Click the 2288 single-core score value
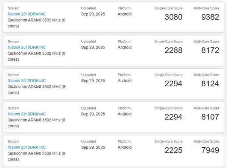227x168 pixels. point(173,50)
